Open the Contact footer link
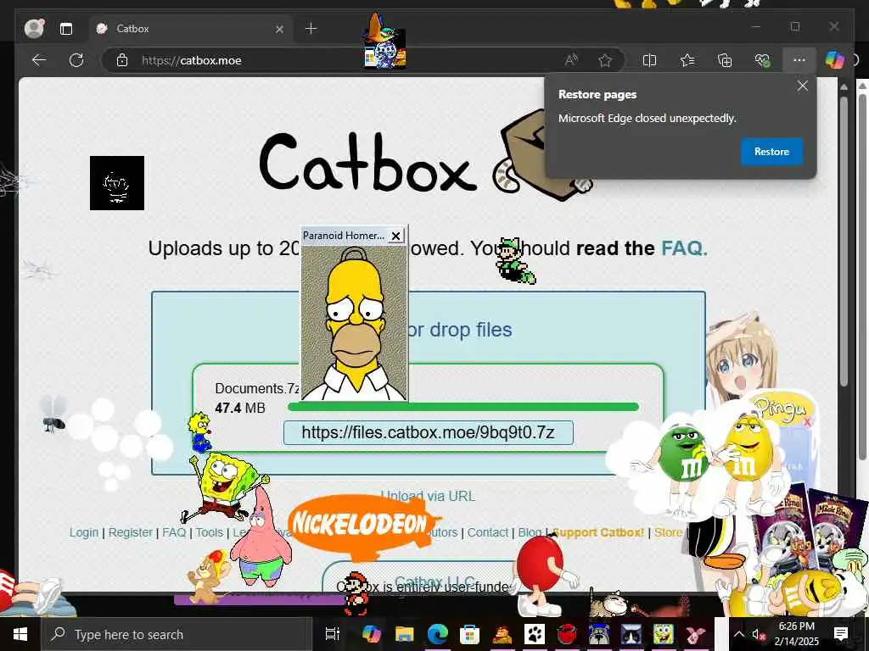Screen dimensions: 869x651 488,532
